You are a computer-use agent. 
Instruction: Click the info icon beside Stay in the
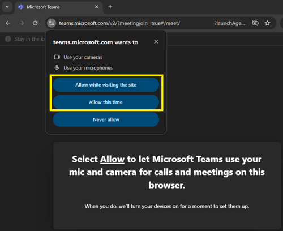click(x=8, y=39)
